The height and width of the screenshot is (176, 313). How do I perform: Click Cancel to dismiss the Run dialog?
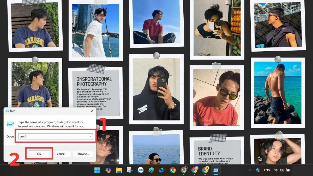(62, 154)
